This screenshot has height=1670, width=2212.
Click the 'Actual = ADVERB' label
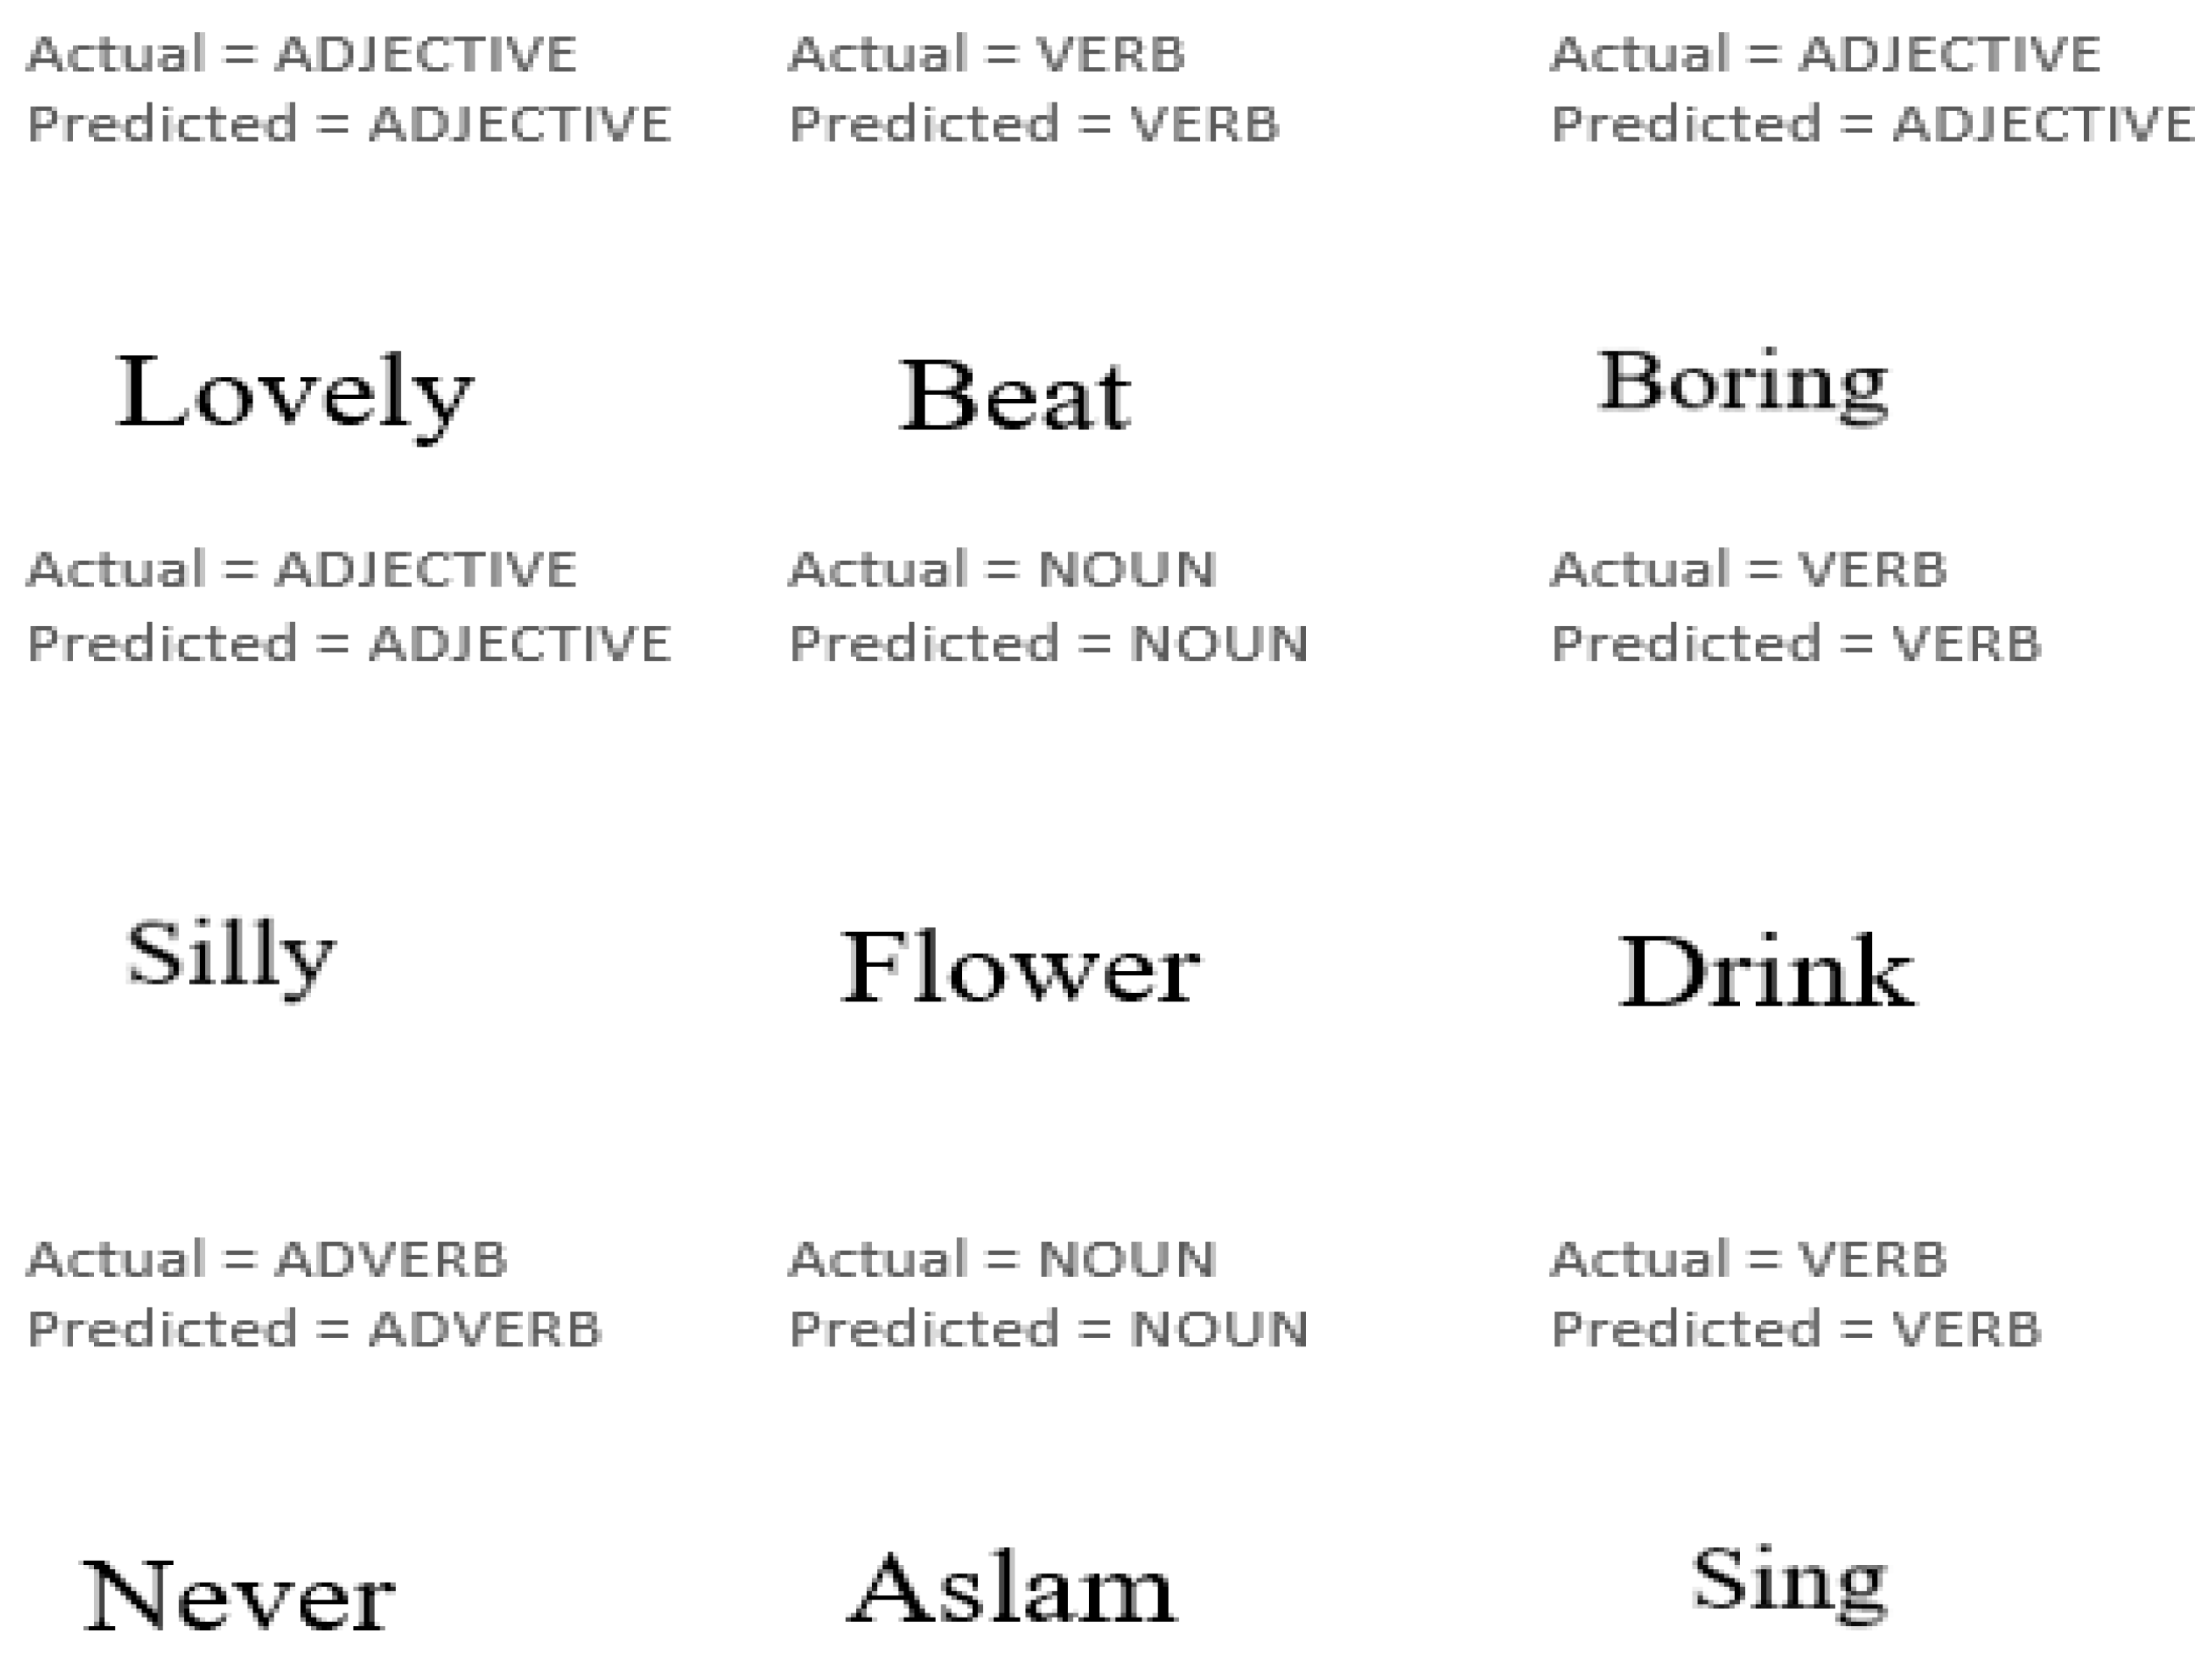(x=267, y=1260)
